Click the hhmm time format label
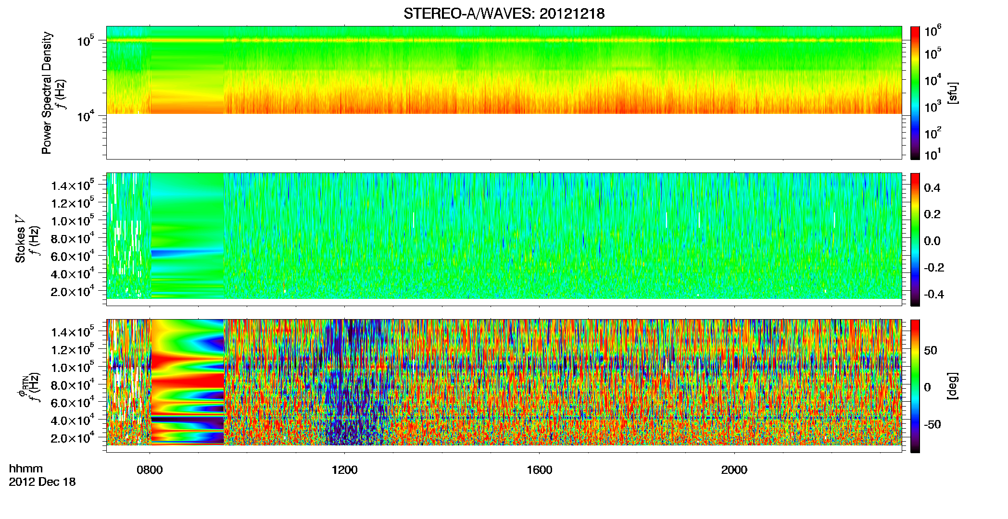 click(26, 469)
